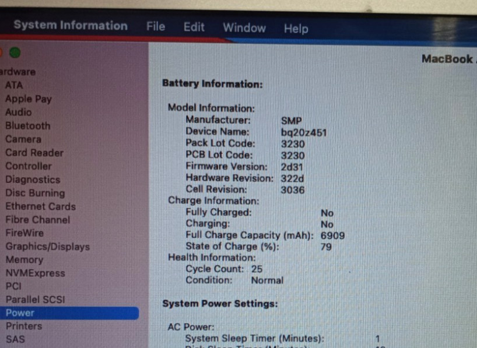Image resolution: width=477 pixels, height=348 pixels.
Task: Click the Health Information label
Action: coord(212,257)
